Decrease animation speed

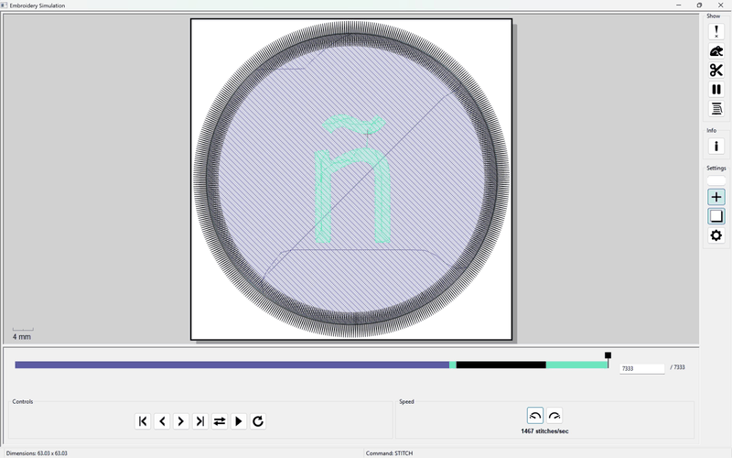(535, 416)
